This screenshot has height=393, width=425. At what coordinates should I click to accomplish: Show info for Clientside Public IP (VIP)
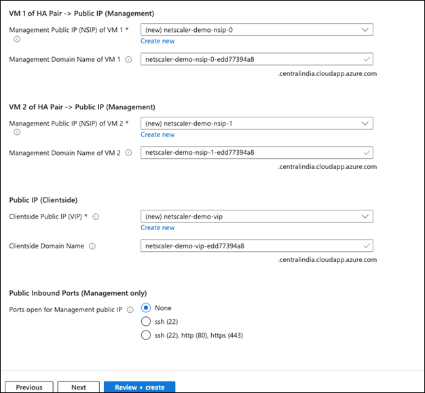(x=96, y=217)
